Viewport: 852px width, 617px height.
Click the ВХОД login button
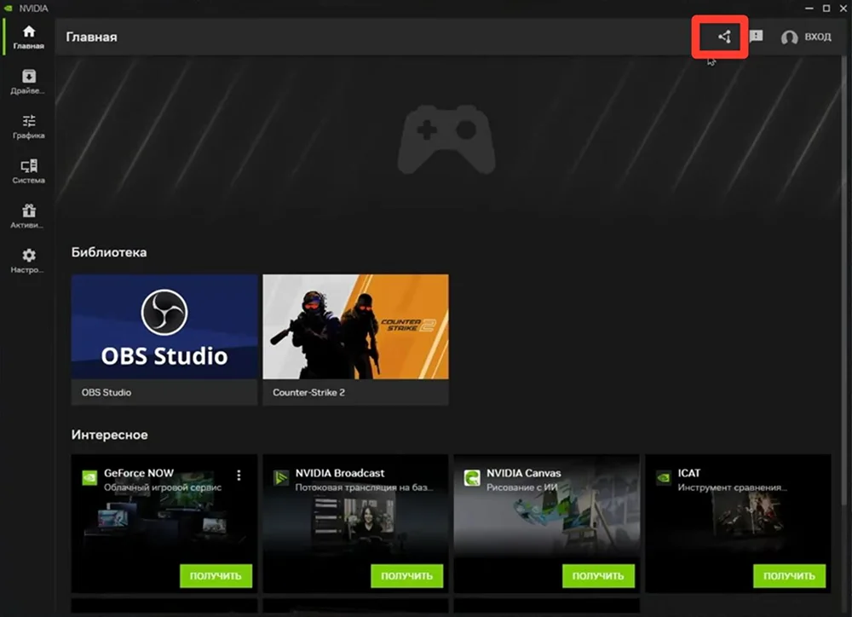point(817,37)
